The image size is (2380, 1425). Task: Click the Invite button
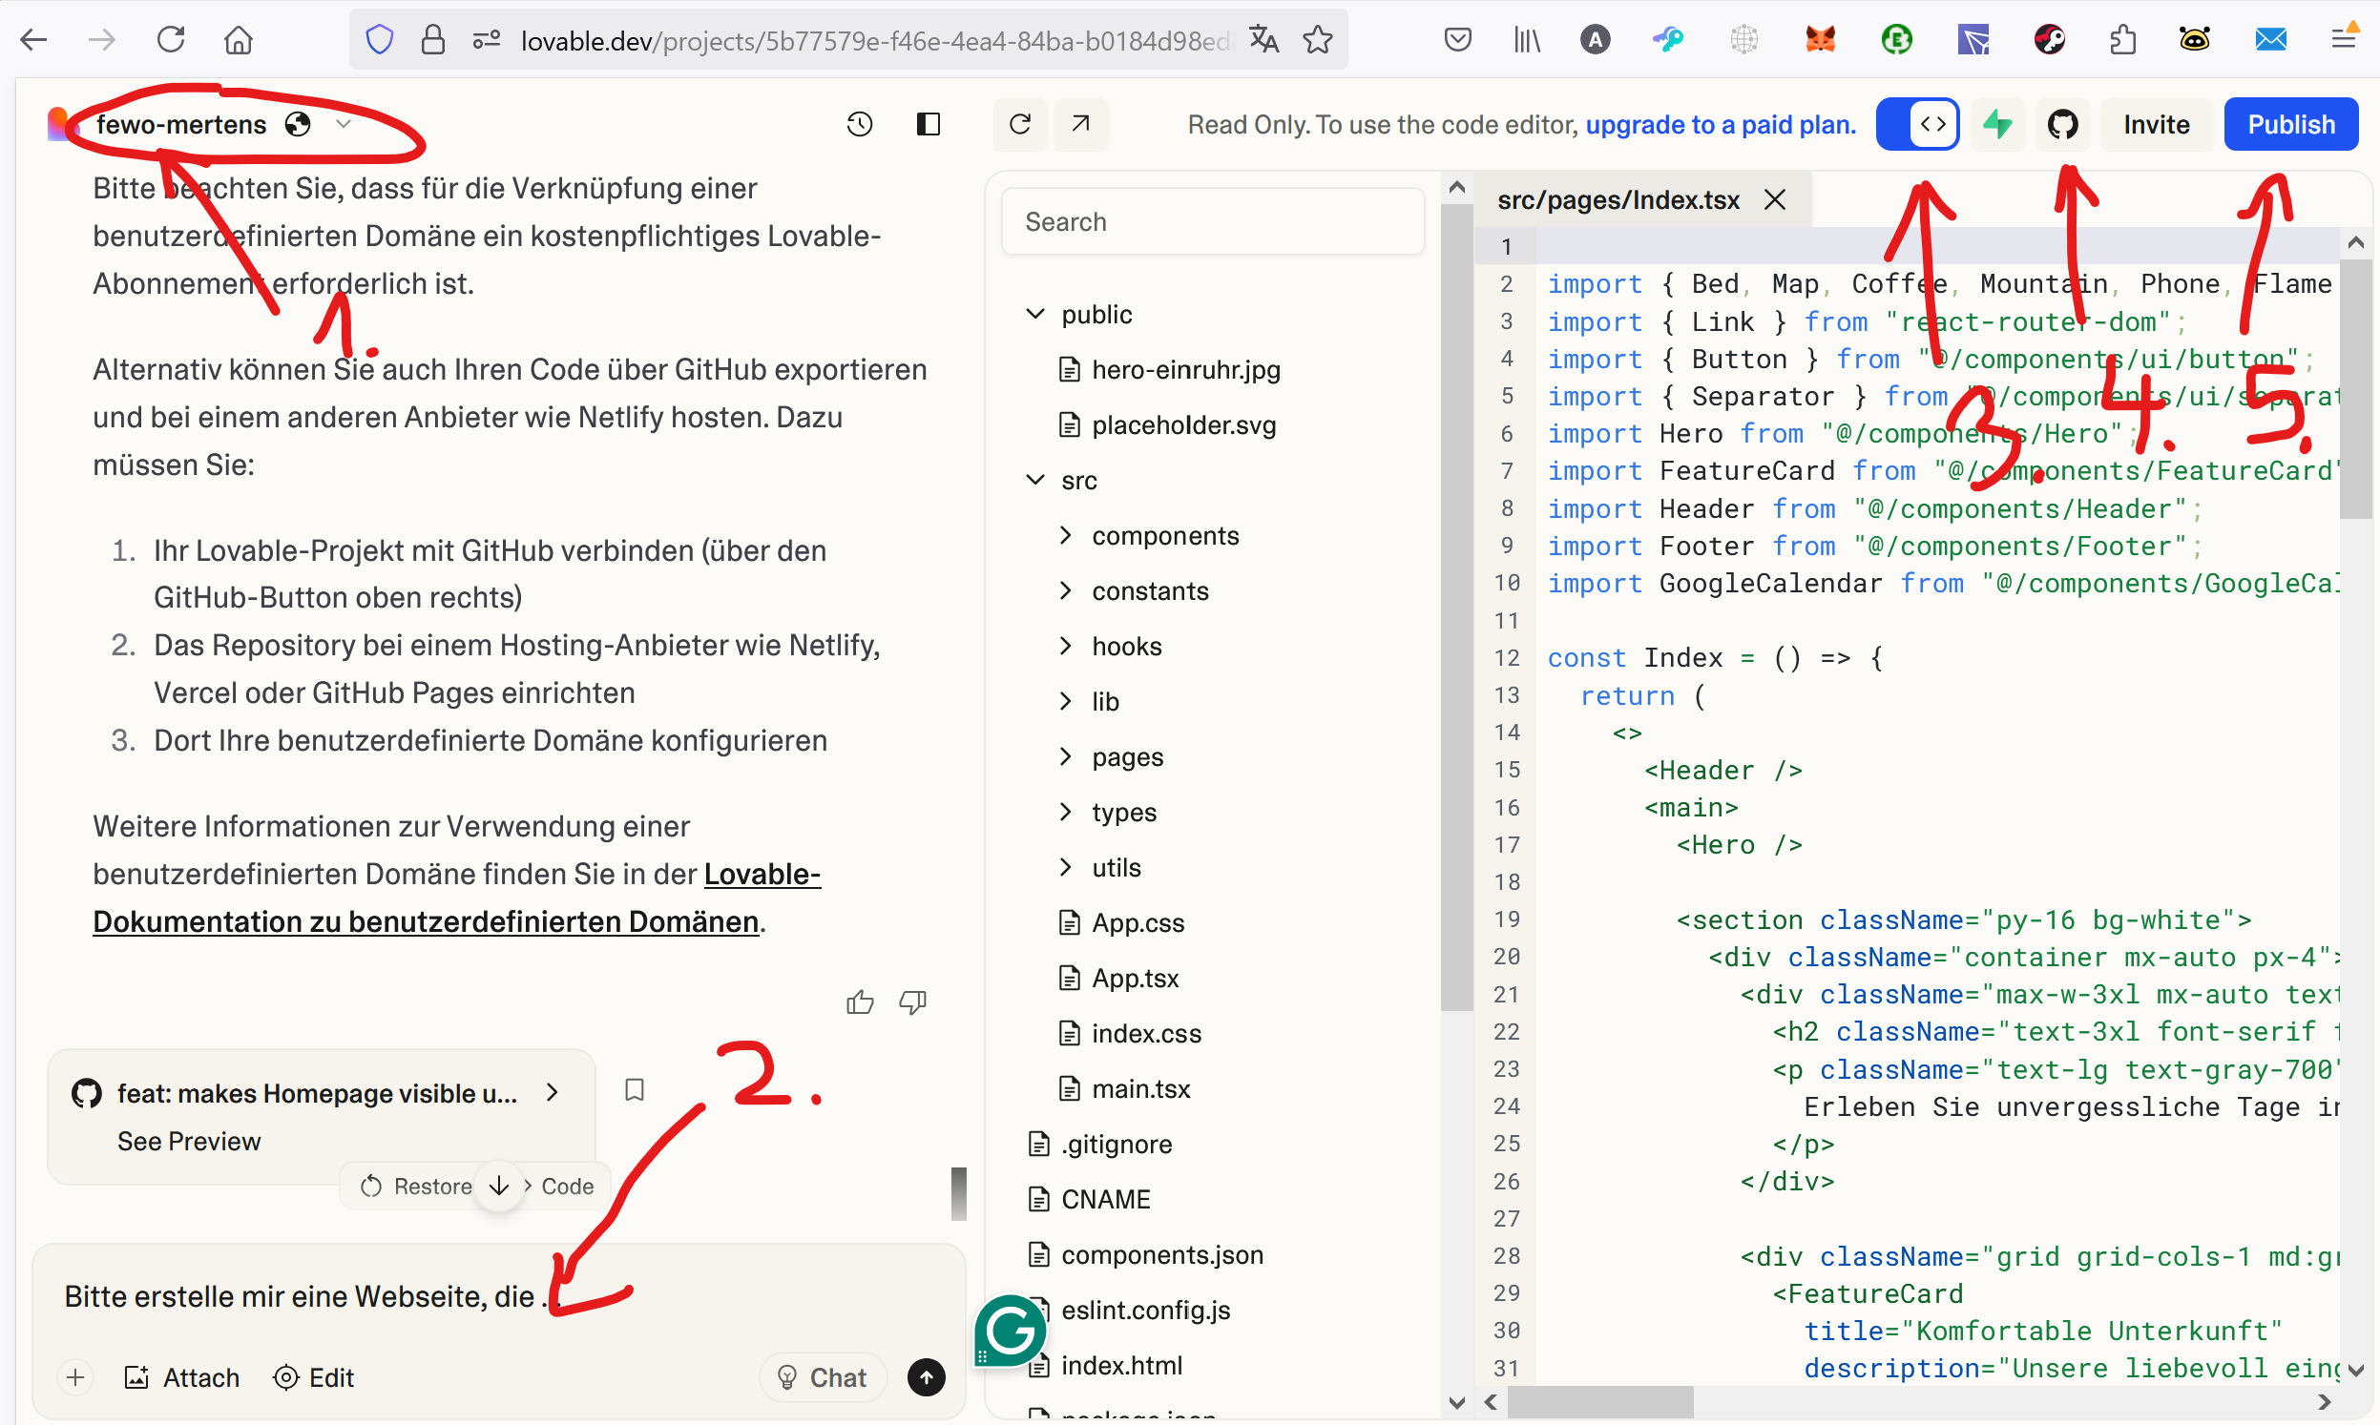(2155, 124)
